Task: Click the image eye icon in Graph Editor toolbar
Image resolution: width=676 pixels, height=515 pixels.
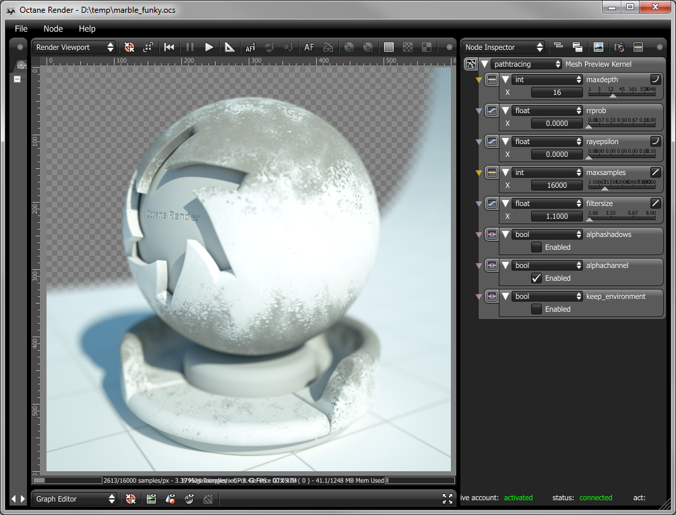Action: point(152,499)
